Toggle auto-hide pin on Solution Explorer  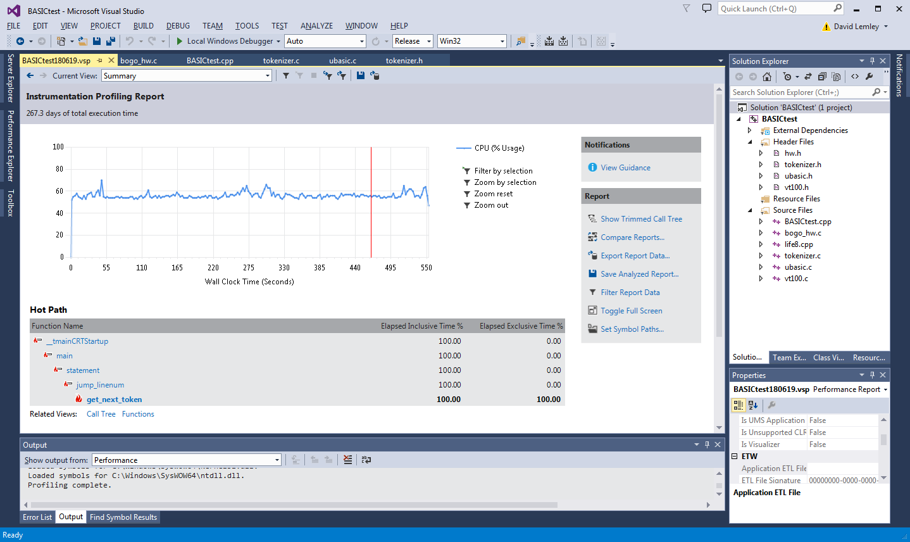[872, 61]
